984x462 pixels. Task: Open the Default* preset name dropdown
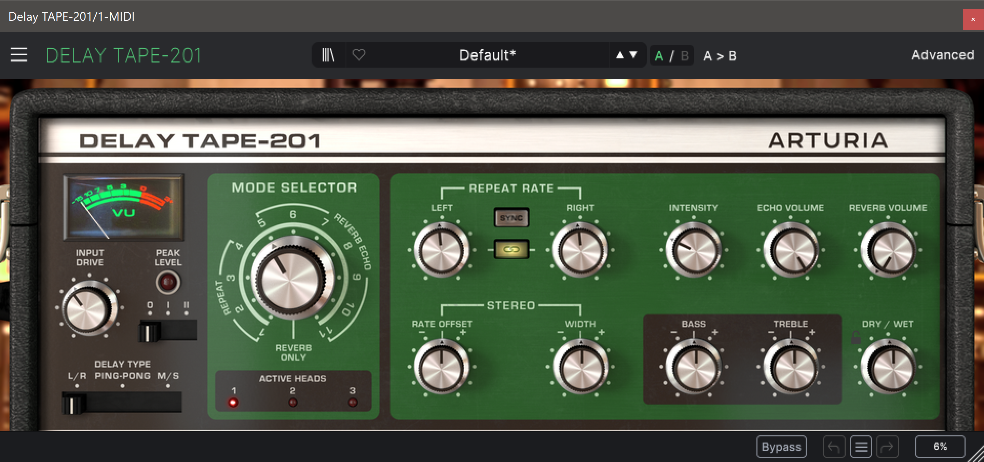pos(488,55)
